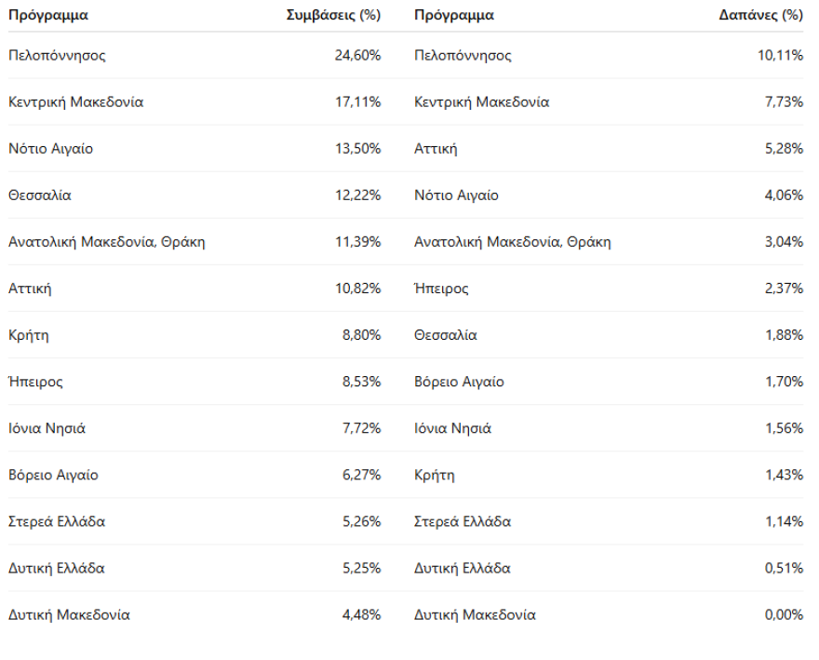The height and width of the screenshot is (660, 819).
Task: Select Κεντρική Μακεδονία in the expenses table
Action: (481, 102)
